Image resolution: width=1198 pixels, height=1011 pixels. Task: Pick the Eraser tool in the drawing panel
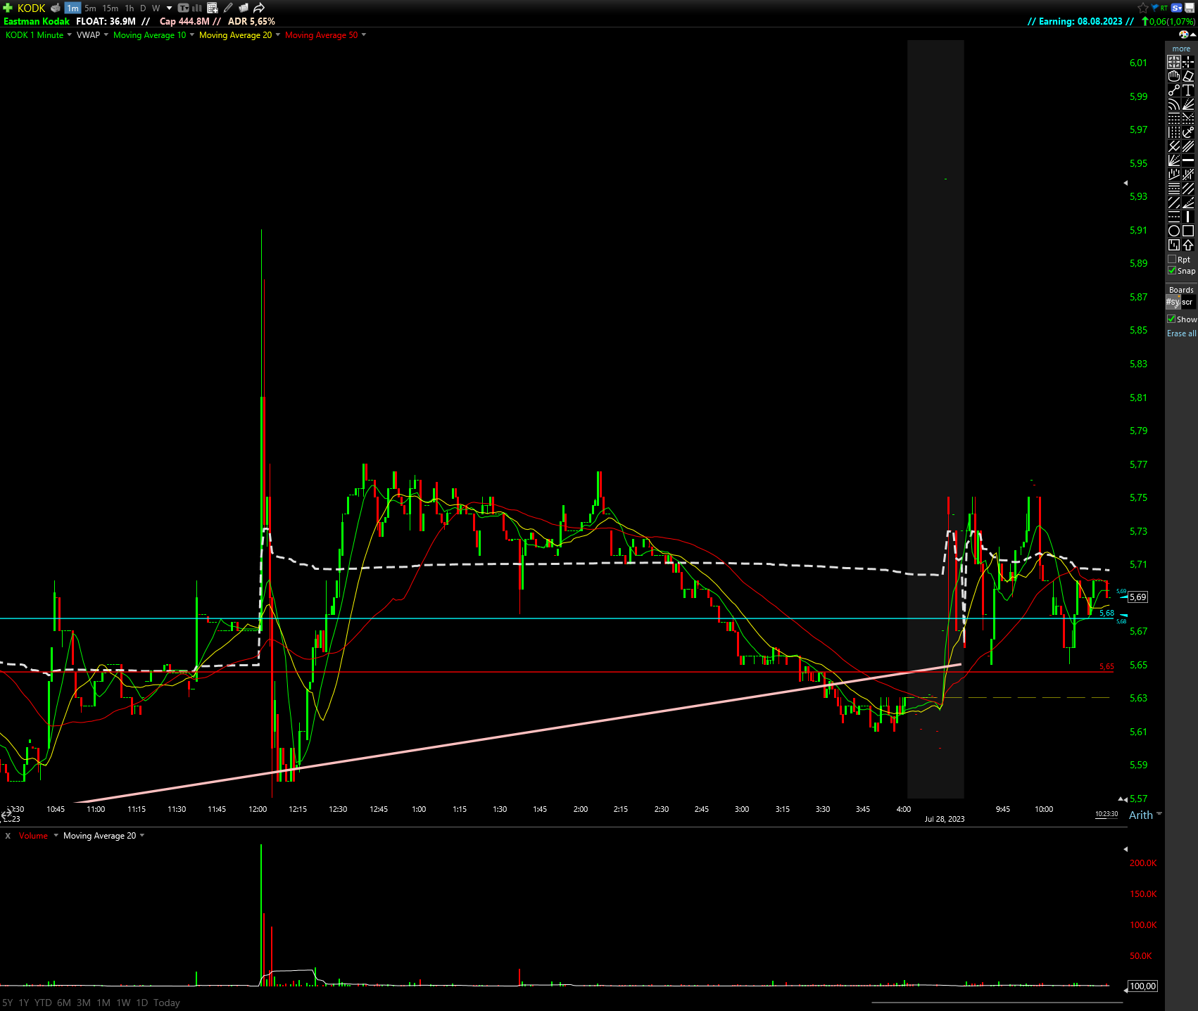(x=1188, y=76)
